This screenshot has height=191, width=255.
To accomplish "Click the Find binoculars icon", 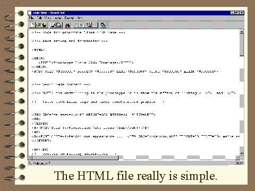I will point(67,25).
